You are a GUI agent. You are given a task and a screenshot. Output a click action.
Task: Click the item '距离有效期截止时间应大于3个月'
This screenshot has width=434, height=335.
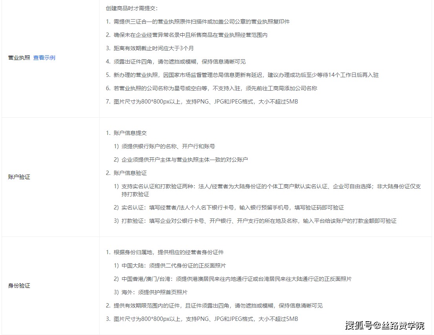point(150,48)
